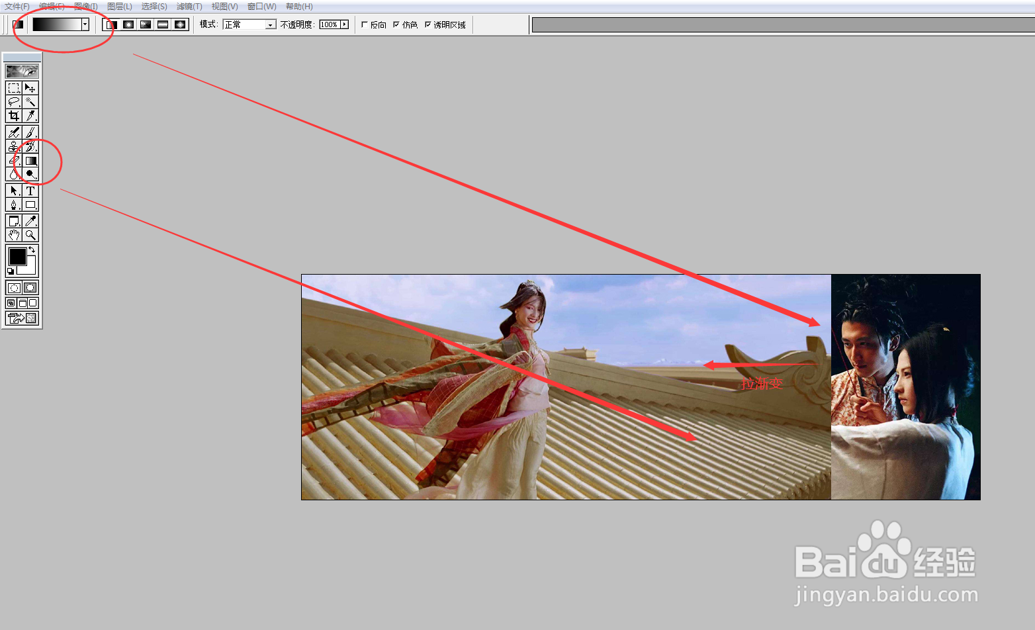Toggle the 仿色 (Dither) checkbox
Image resolution: width=1035 pixels, height=630 pixels.
tap(396, 24)
